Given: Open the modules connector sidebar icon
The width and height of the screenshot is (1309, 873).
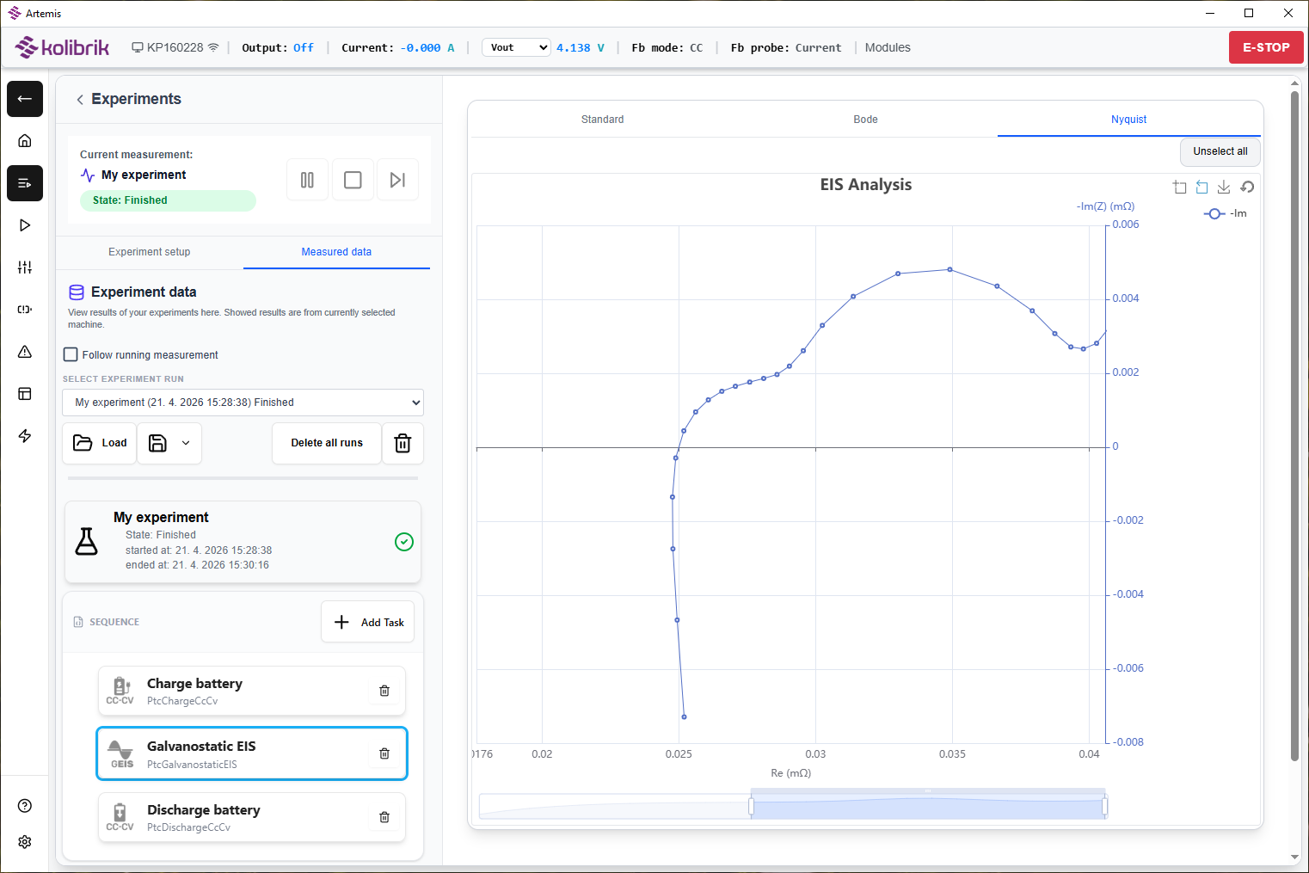Looking at the screenshot, I should [x=25, y=310].
